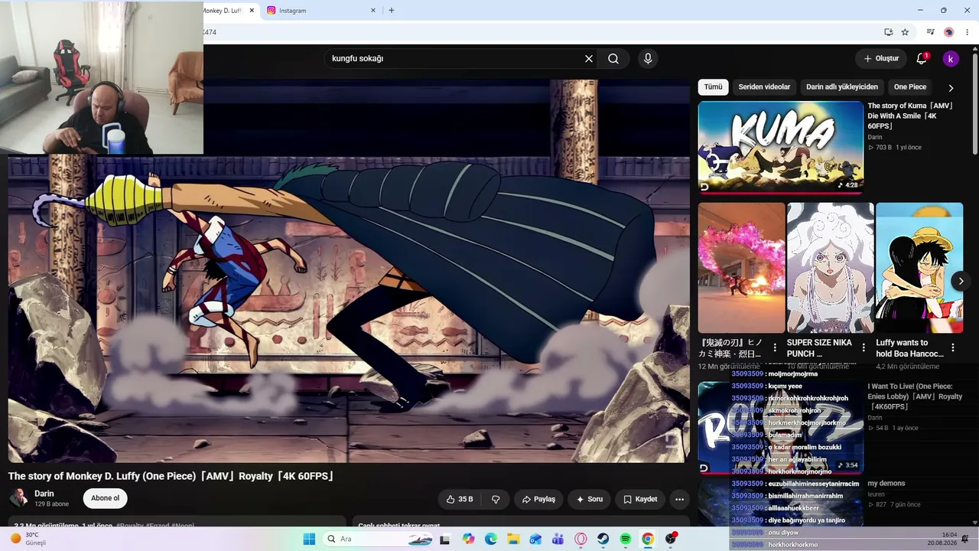Like the video showing 35 B
Viewport: 979px width, 551px height.
click(x=460, y=499)
